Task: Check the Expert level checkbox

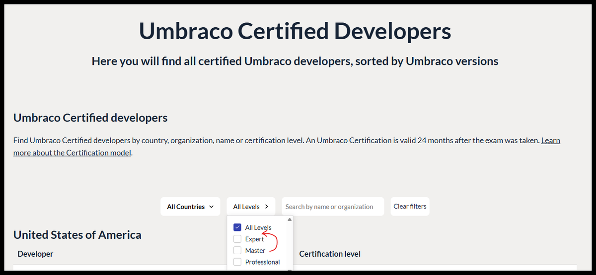Action: tap(237, 239)
